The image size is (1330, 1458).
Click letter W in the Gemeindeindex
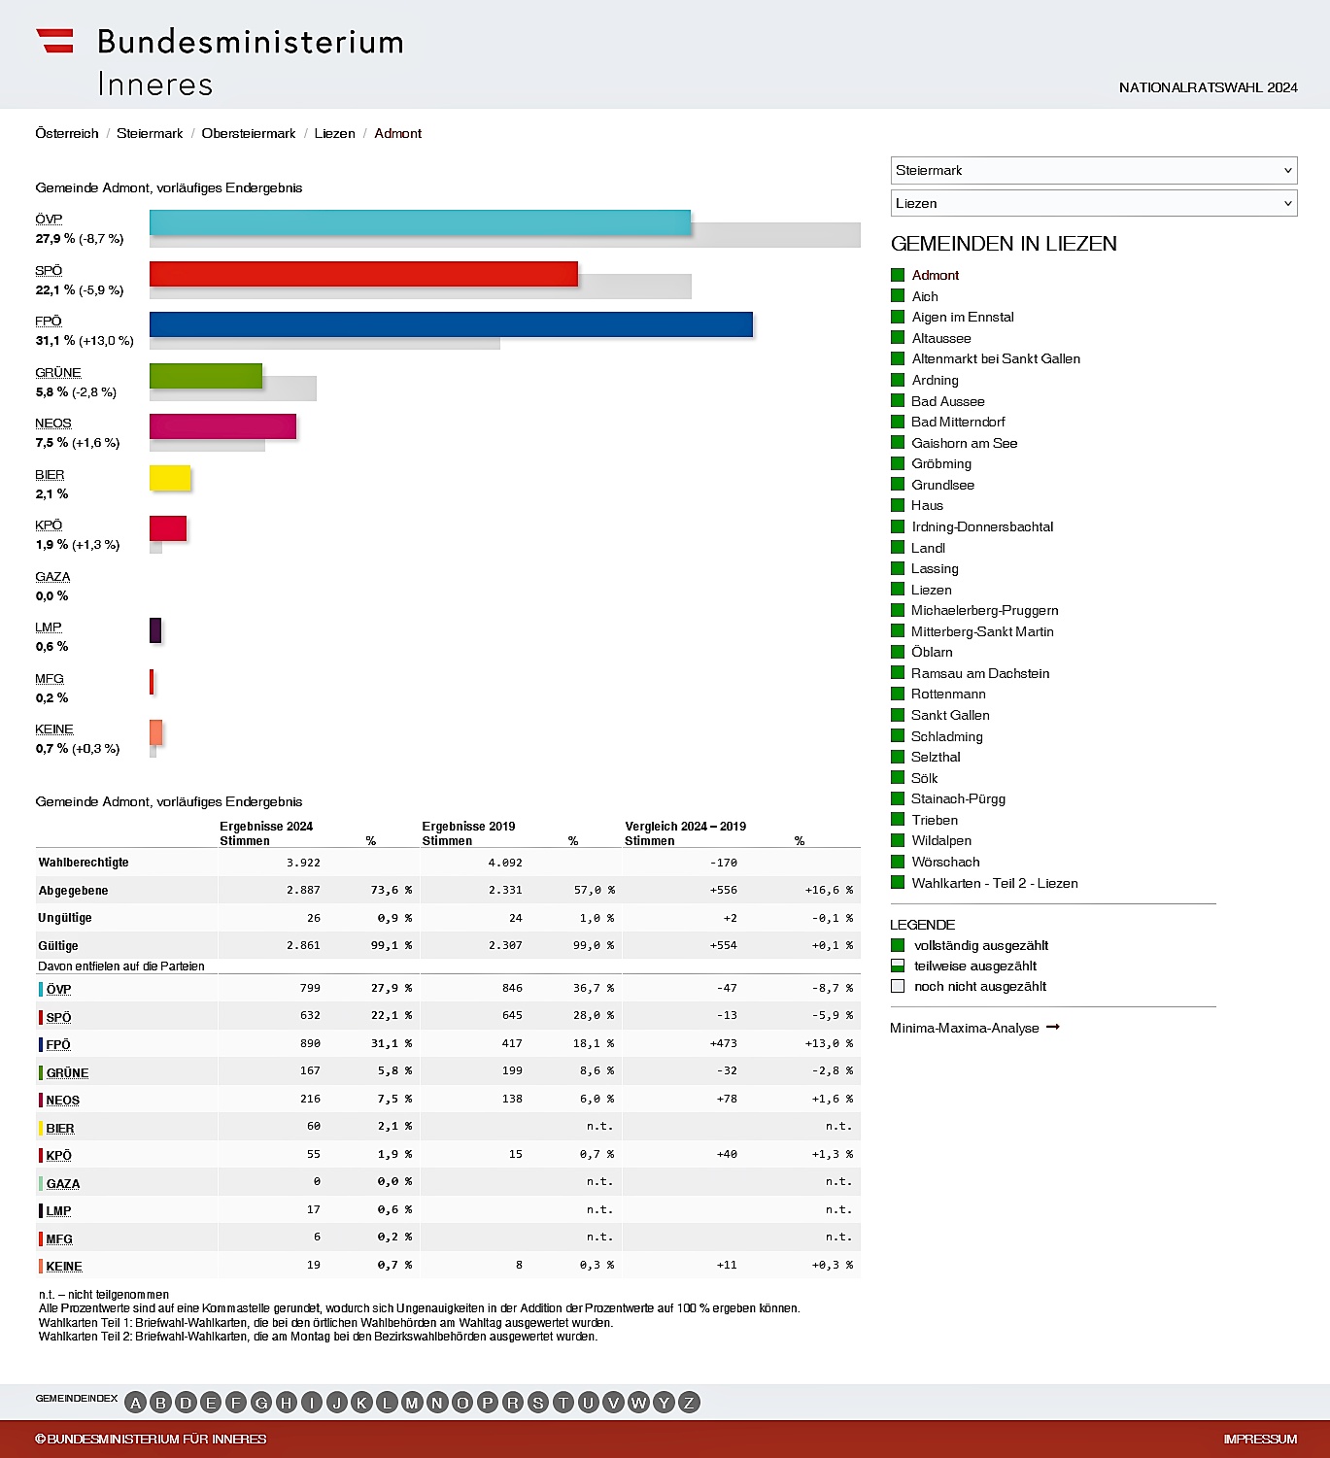(638, 1403)
